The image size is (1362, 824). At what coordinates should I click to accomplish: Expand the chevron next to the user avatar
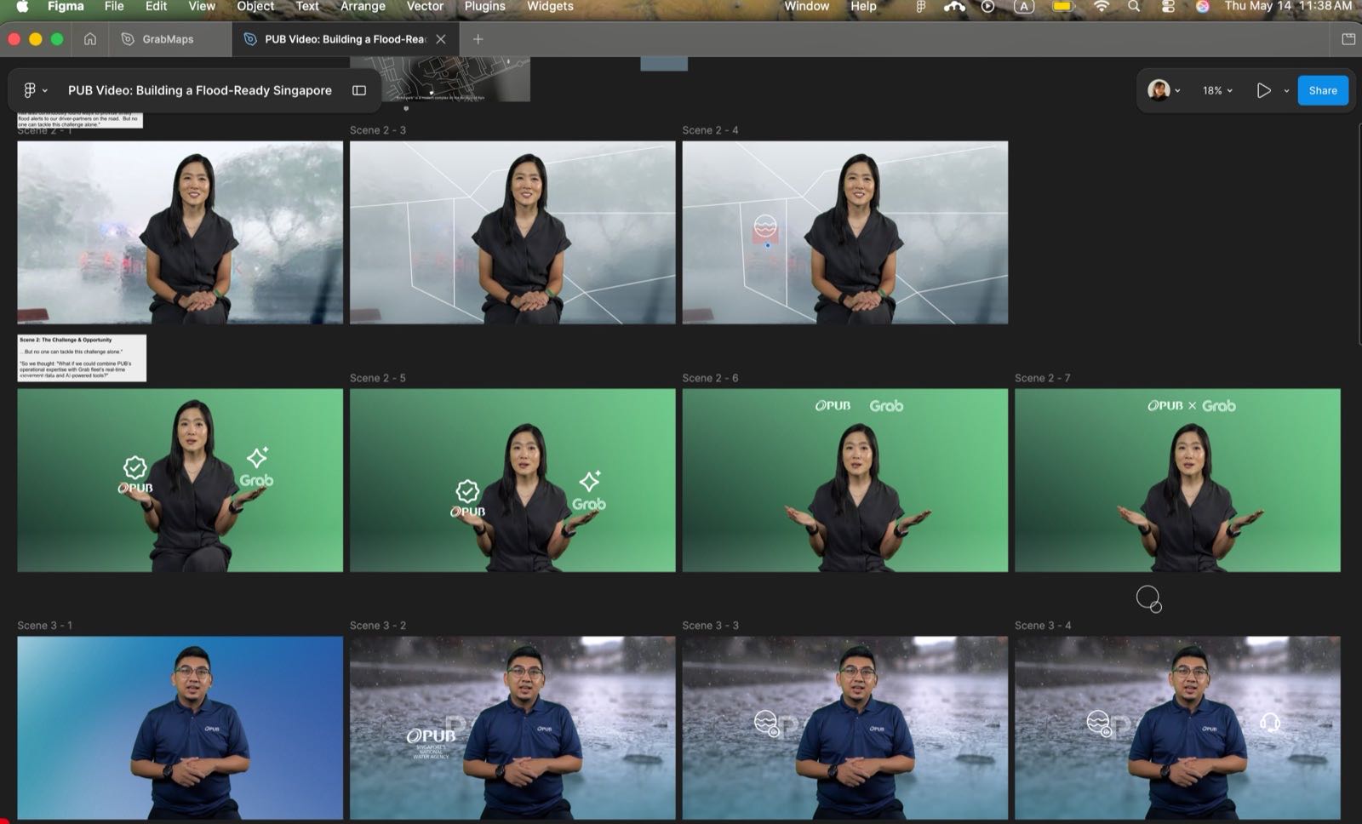pyautogui.click(x=1177, y=91)
